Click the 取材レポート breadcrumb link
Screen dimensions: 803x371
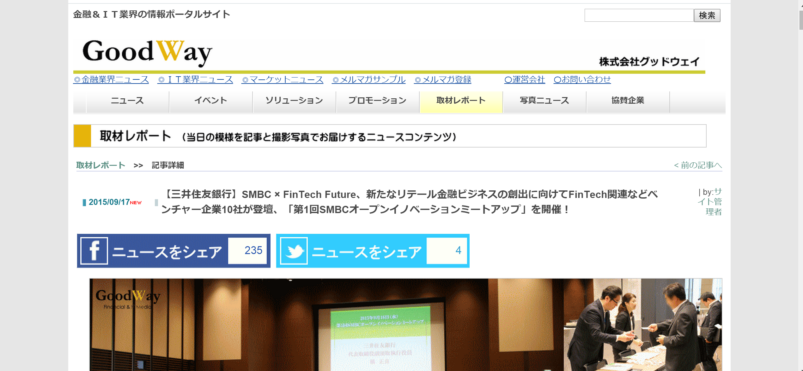click(101, 165)
